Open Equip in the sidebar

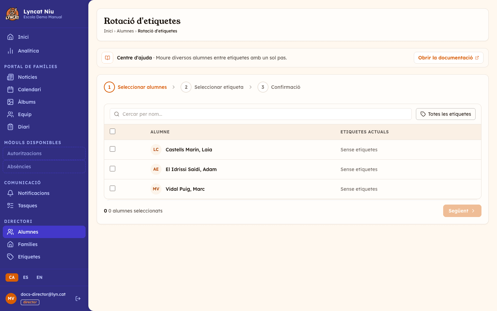click(44, 114)
